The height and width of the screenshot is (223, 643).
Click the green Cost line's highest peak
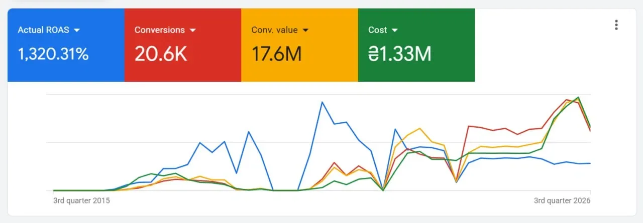click(578, 97)
